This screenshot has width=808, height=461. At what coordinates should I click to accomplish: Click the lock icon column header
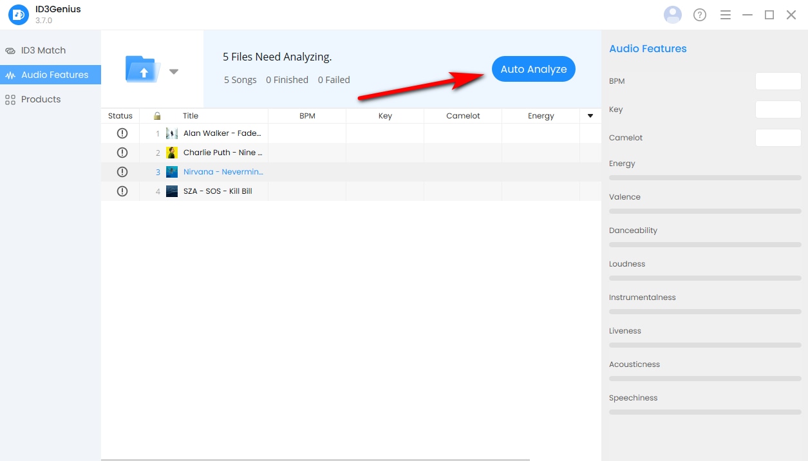tap(157, 116)
